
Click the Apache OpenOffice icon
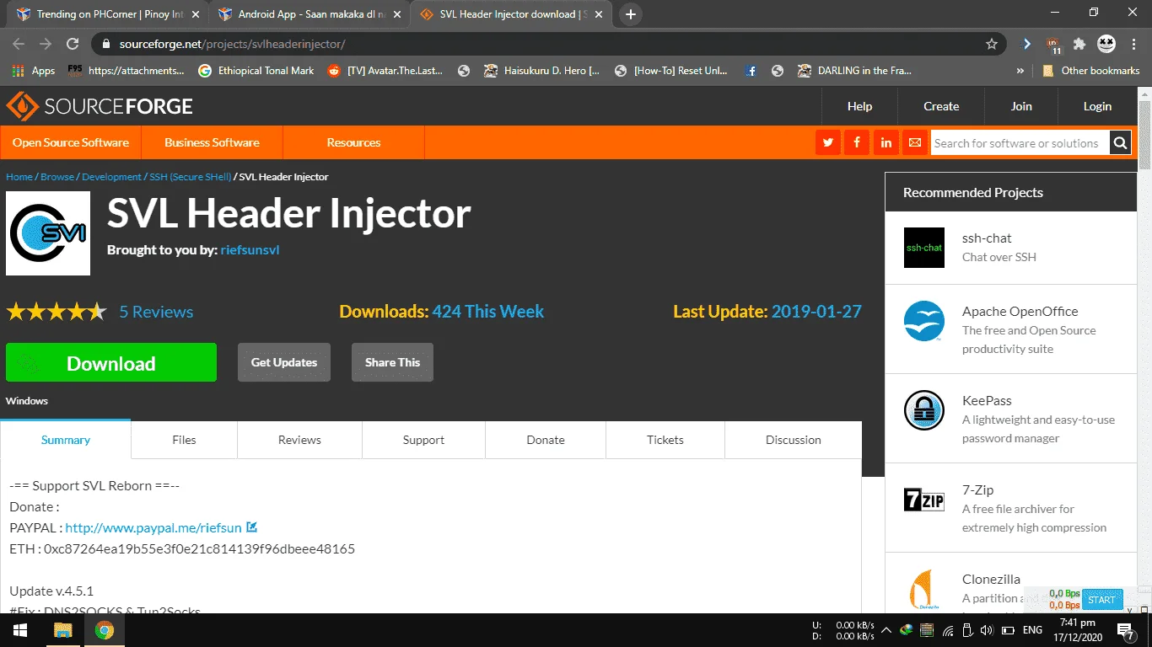pyautogui.click(x=924, y=321)
